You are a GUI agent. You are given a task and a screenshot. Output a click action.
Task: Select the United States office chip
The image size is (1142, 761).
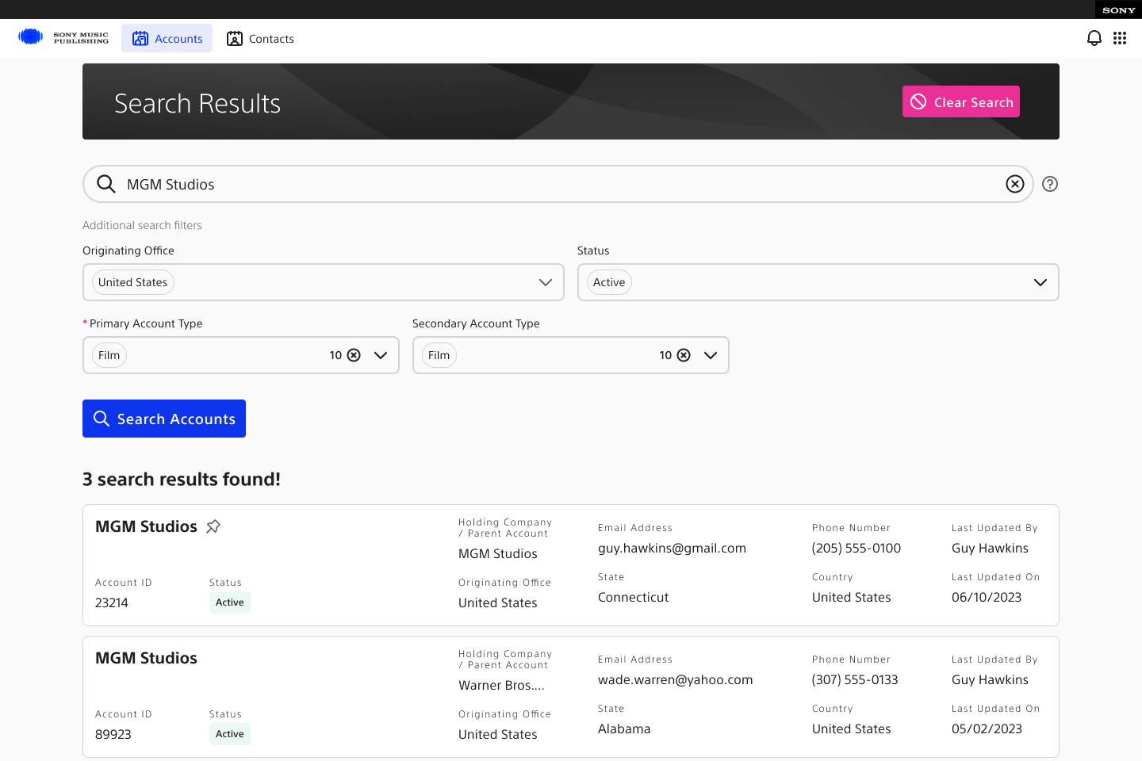[x=133, y=282]
